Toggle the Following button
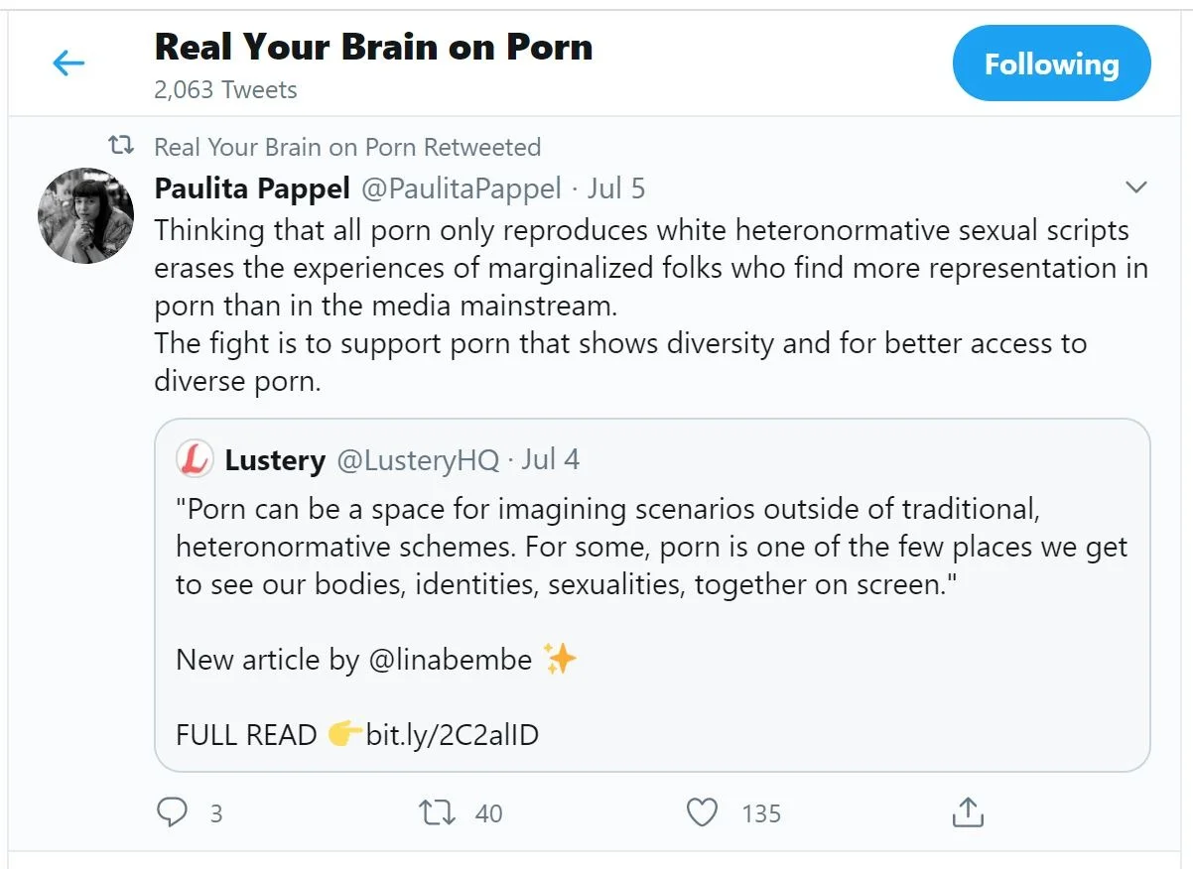Image resolution: width=1193 pixels, height=869 pixels. (1051, 64)
